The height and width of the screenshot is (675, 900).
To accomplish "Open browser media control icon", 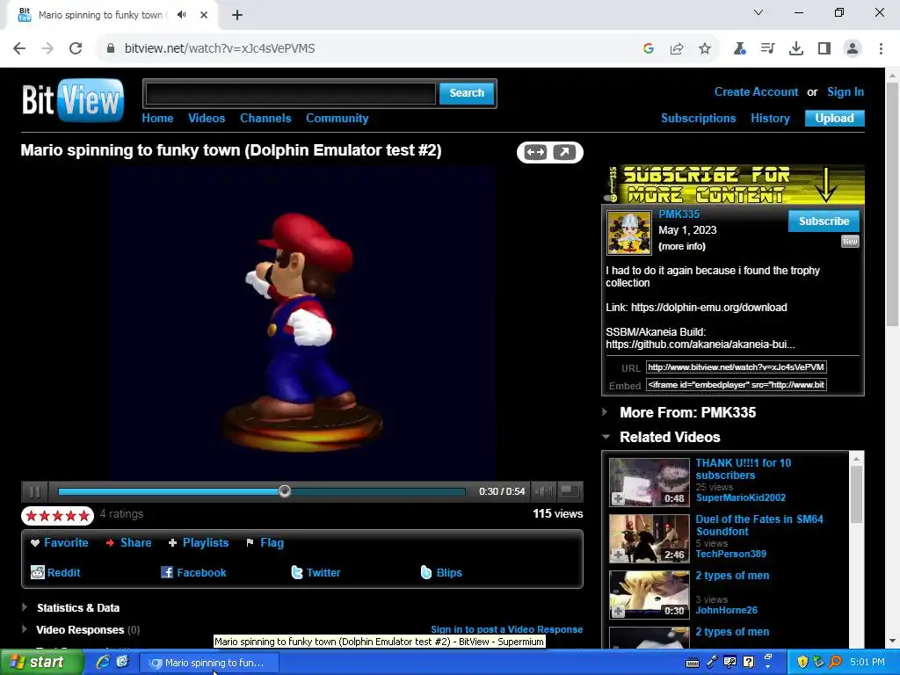I will (x=767, y=49).
